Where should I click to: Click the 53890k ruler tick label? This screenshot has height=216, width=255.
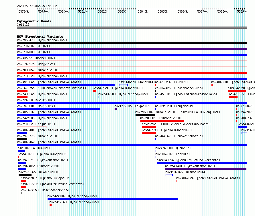click(242, 11)
